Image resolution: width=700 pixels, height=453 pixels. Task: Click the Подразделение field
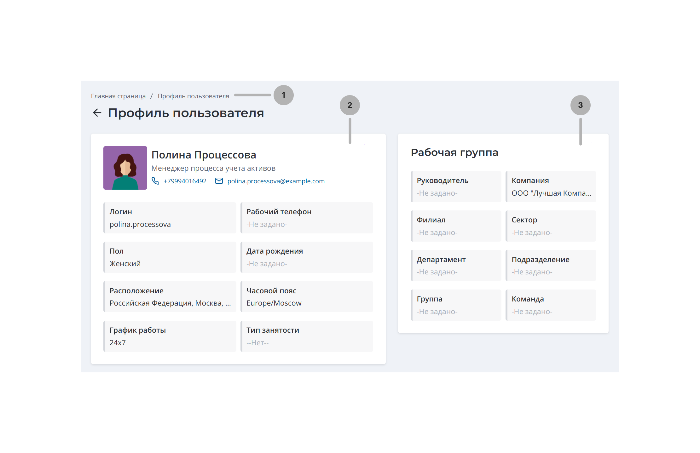pos(551,265)
